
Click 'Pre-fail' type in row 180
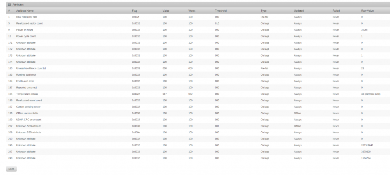(x=264, y=68)
